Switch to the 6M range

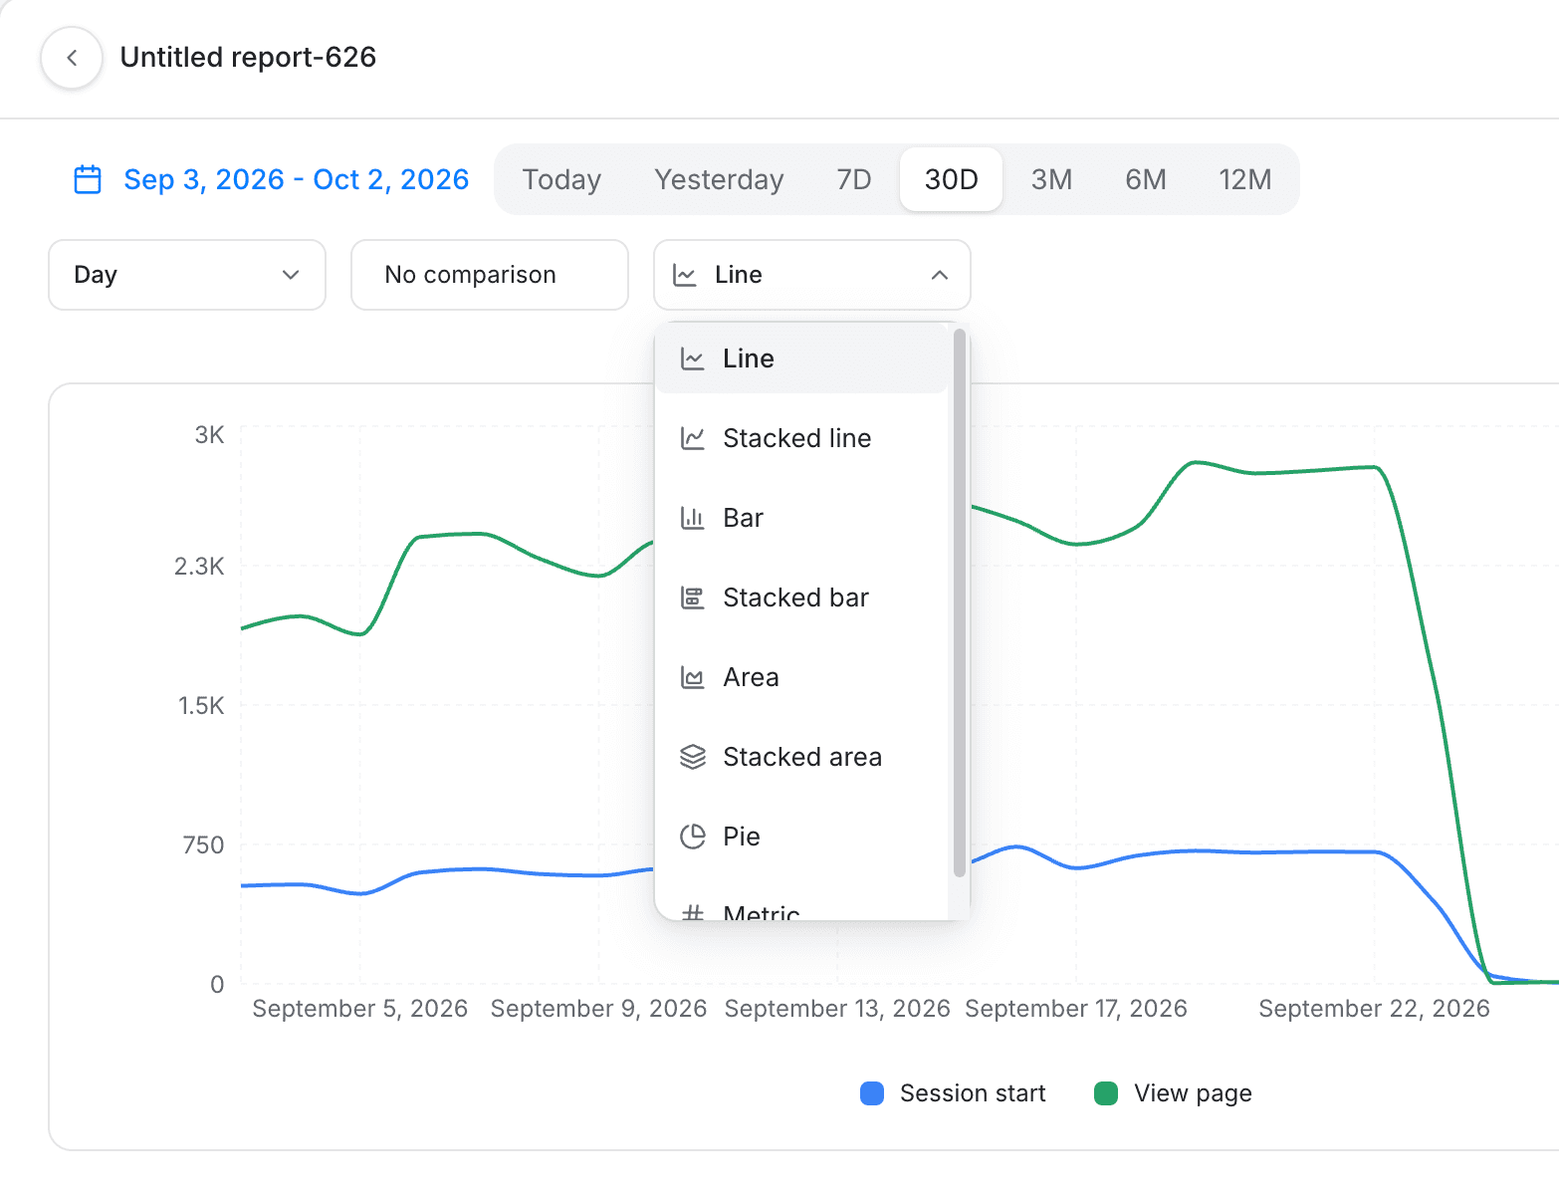coord(1146,179)
